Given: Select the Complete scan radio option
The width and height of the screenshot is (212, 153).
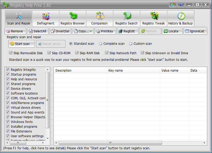Looking at the screenshot, I should click(101, 44).
